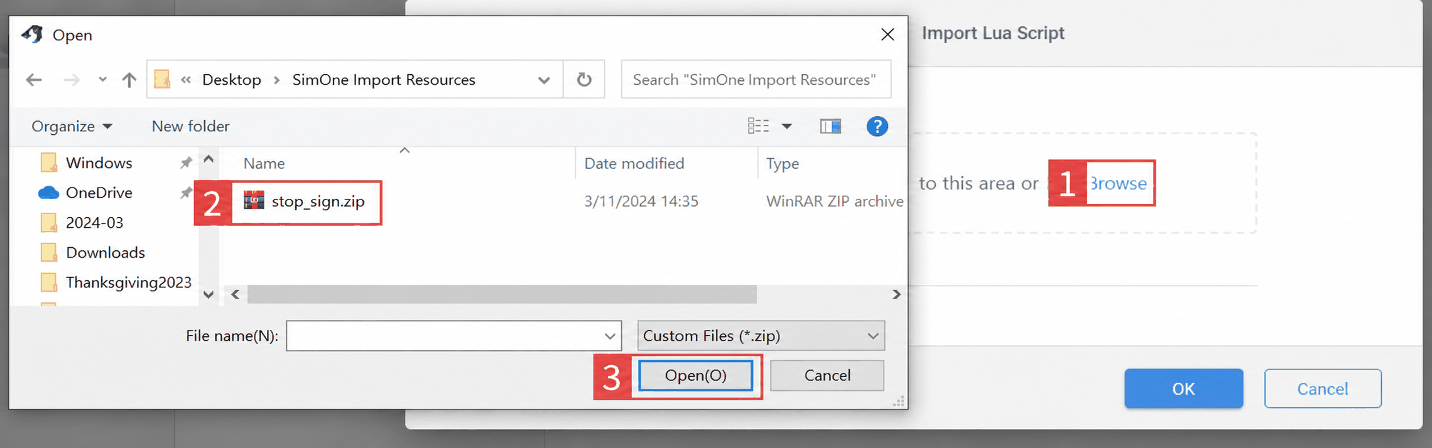Image resolution: width=1432 pixels, height=448 pixels.
Task: Click the Forward navigation arrow
Action: click(72, 80)
